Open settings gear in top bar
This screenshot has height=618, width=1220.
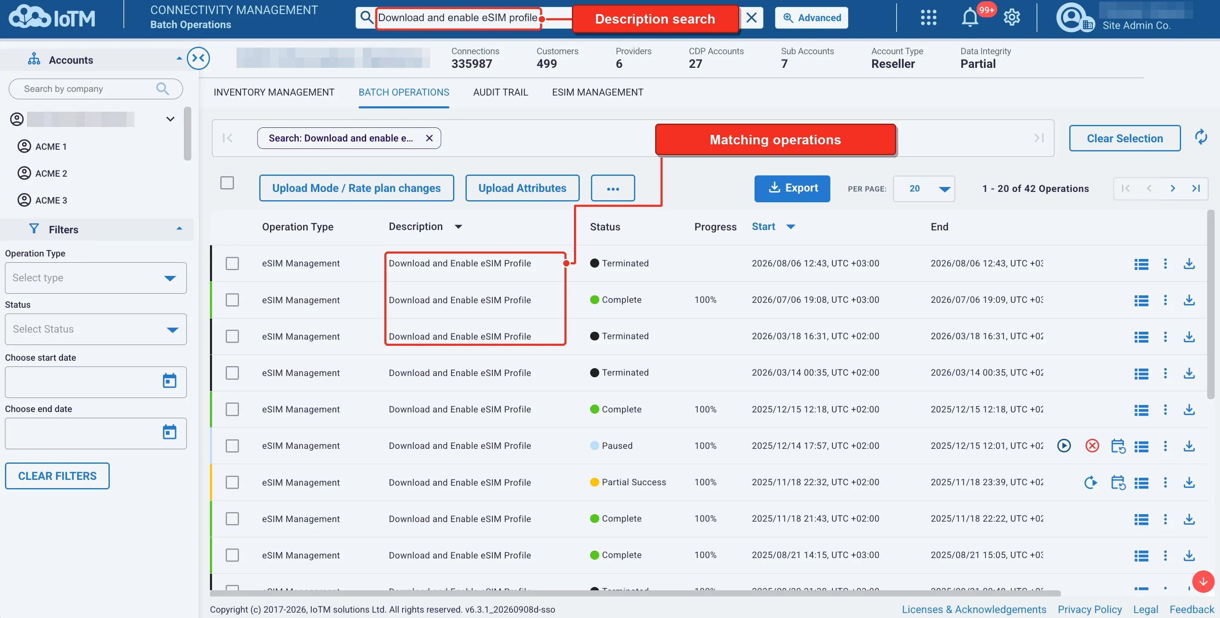tap(1012, 18)
